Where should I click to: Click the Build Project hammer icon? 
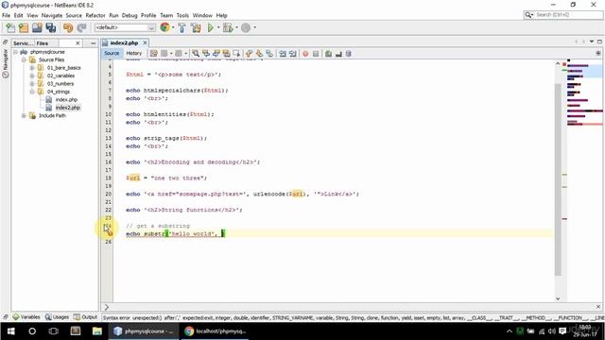point(181,27)
